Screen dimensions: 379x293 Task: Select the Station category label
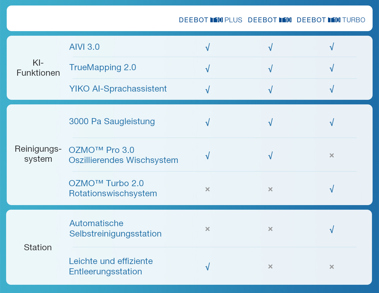click(x=38, y=247)
